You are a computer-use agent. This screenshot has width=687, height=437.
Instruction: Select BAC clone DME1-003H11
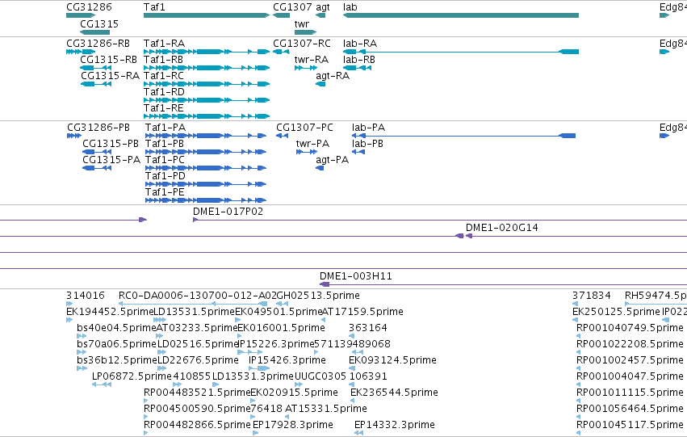tap(503, 285)
